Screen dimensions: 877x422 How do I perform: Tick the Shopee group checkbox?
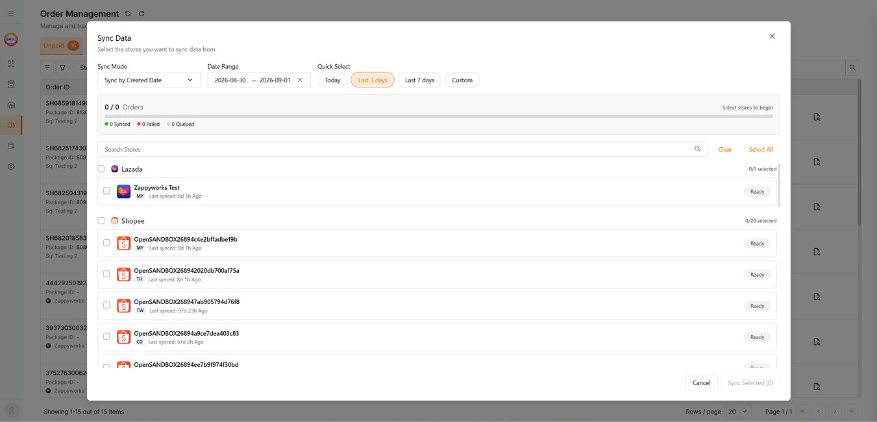[101, 221]
